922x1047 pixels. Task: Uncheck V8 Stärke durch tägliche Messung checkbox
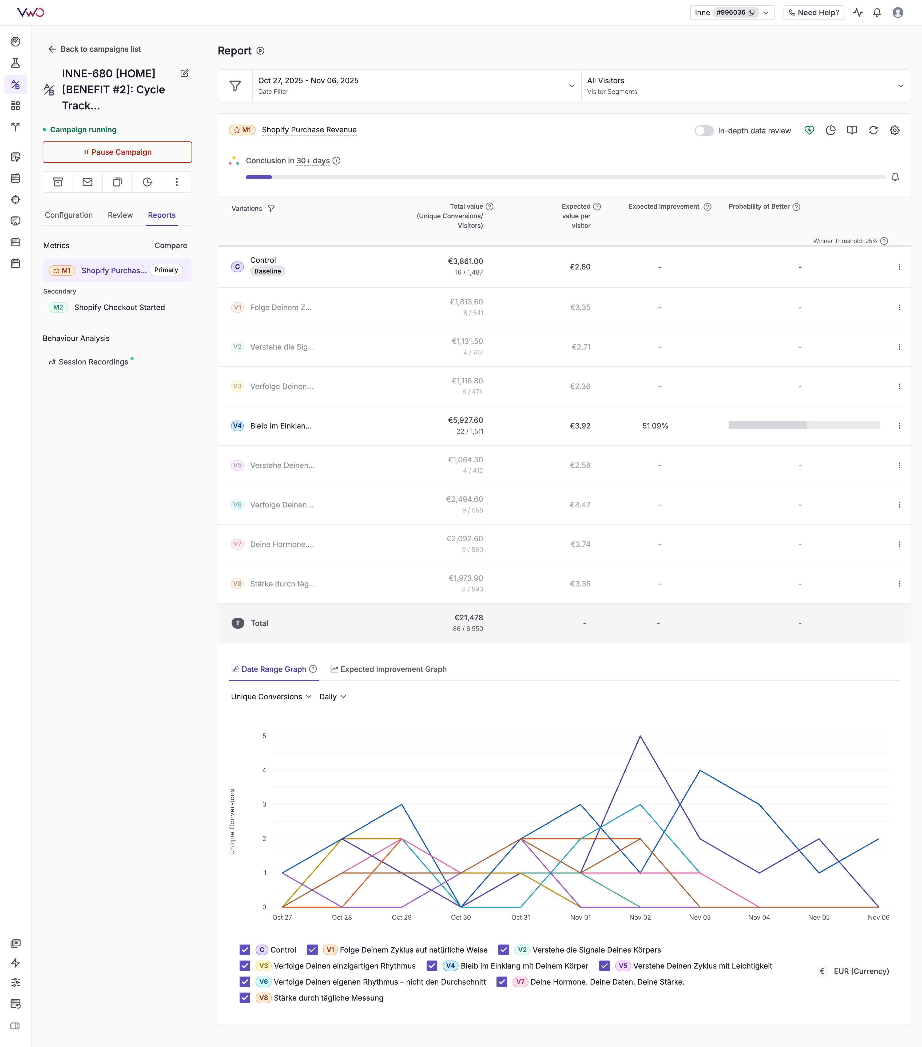[x=245, y=998]
